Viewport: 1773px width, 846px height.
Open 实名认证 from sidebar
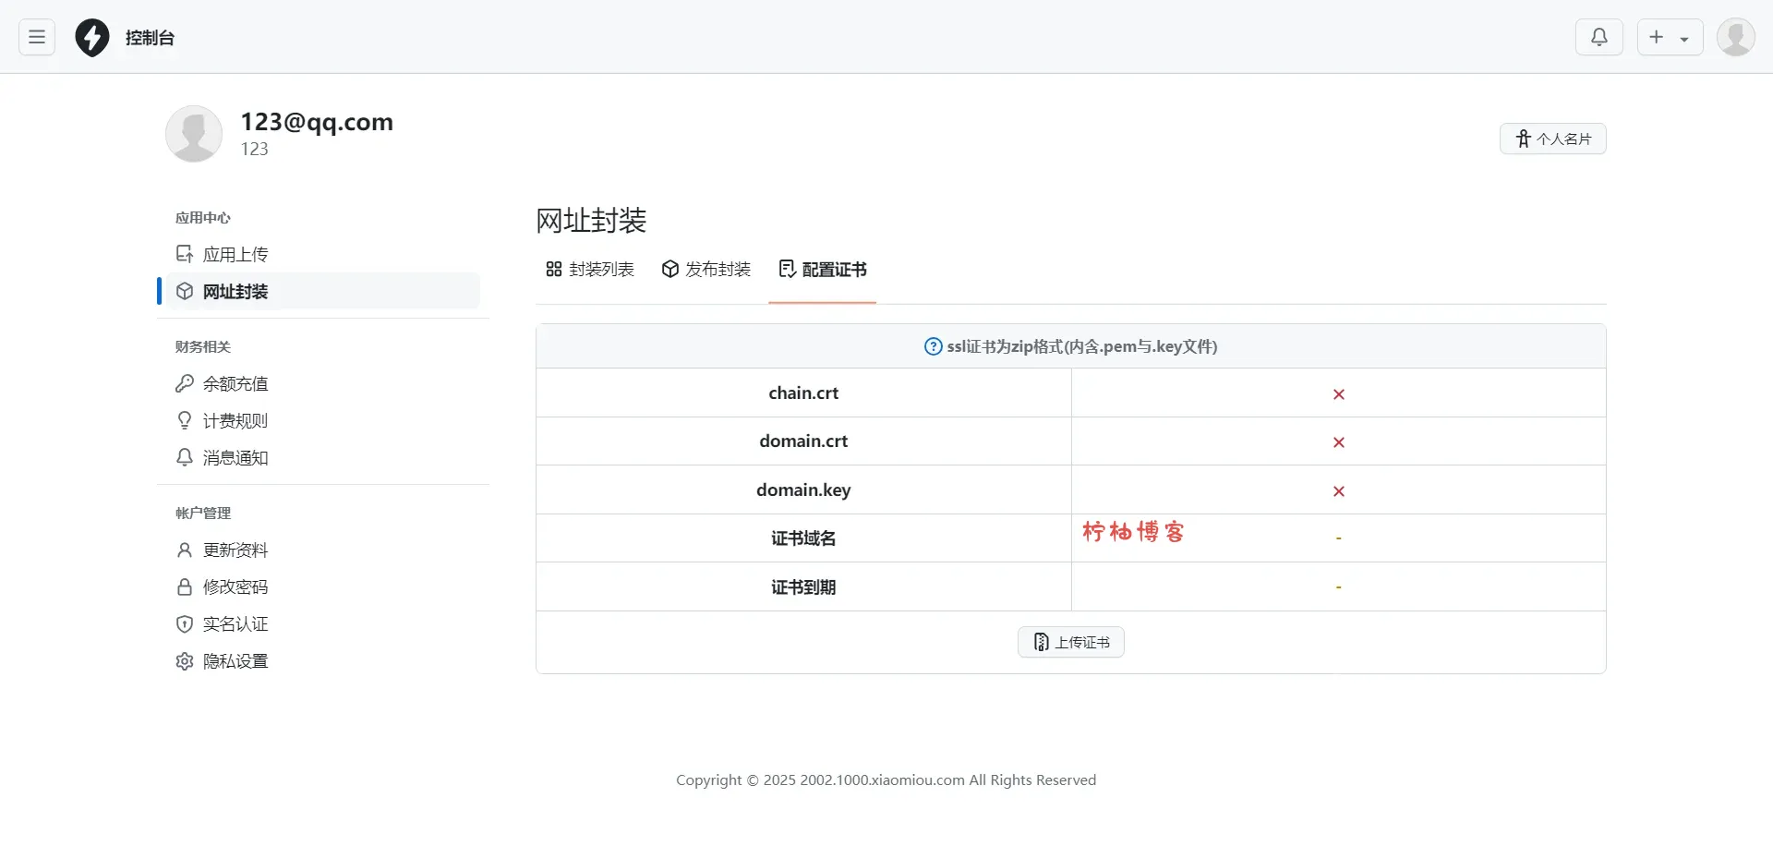pos(235,623)
